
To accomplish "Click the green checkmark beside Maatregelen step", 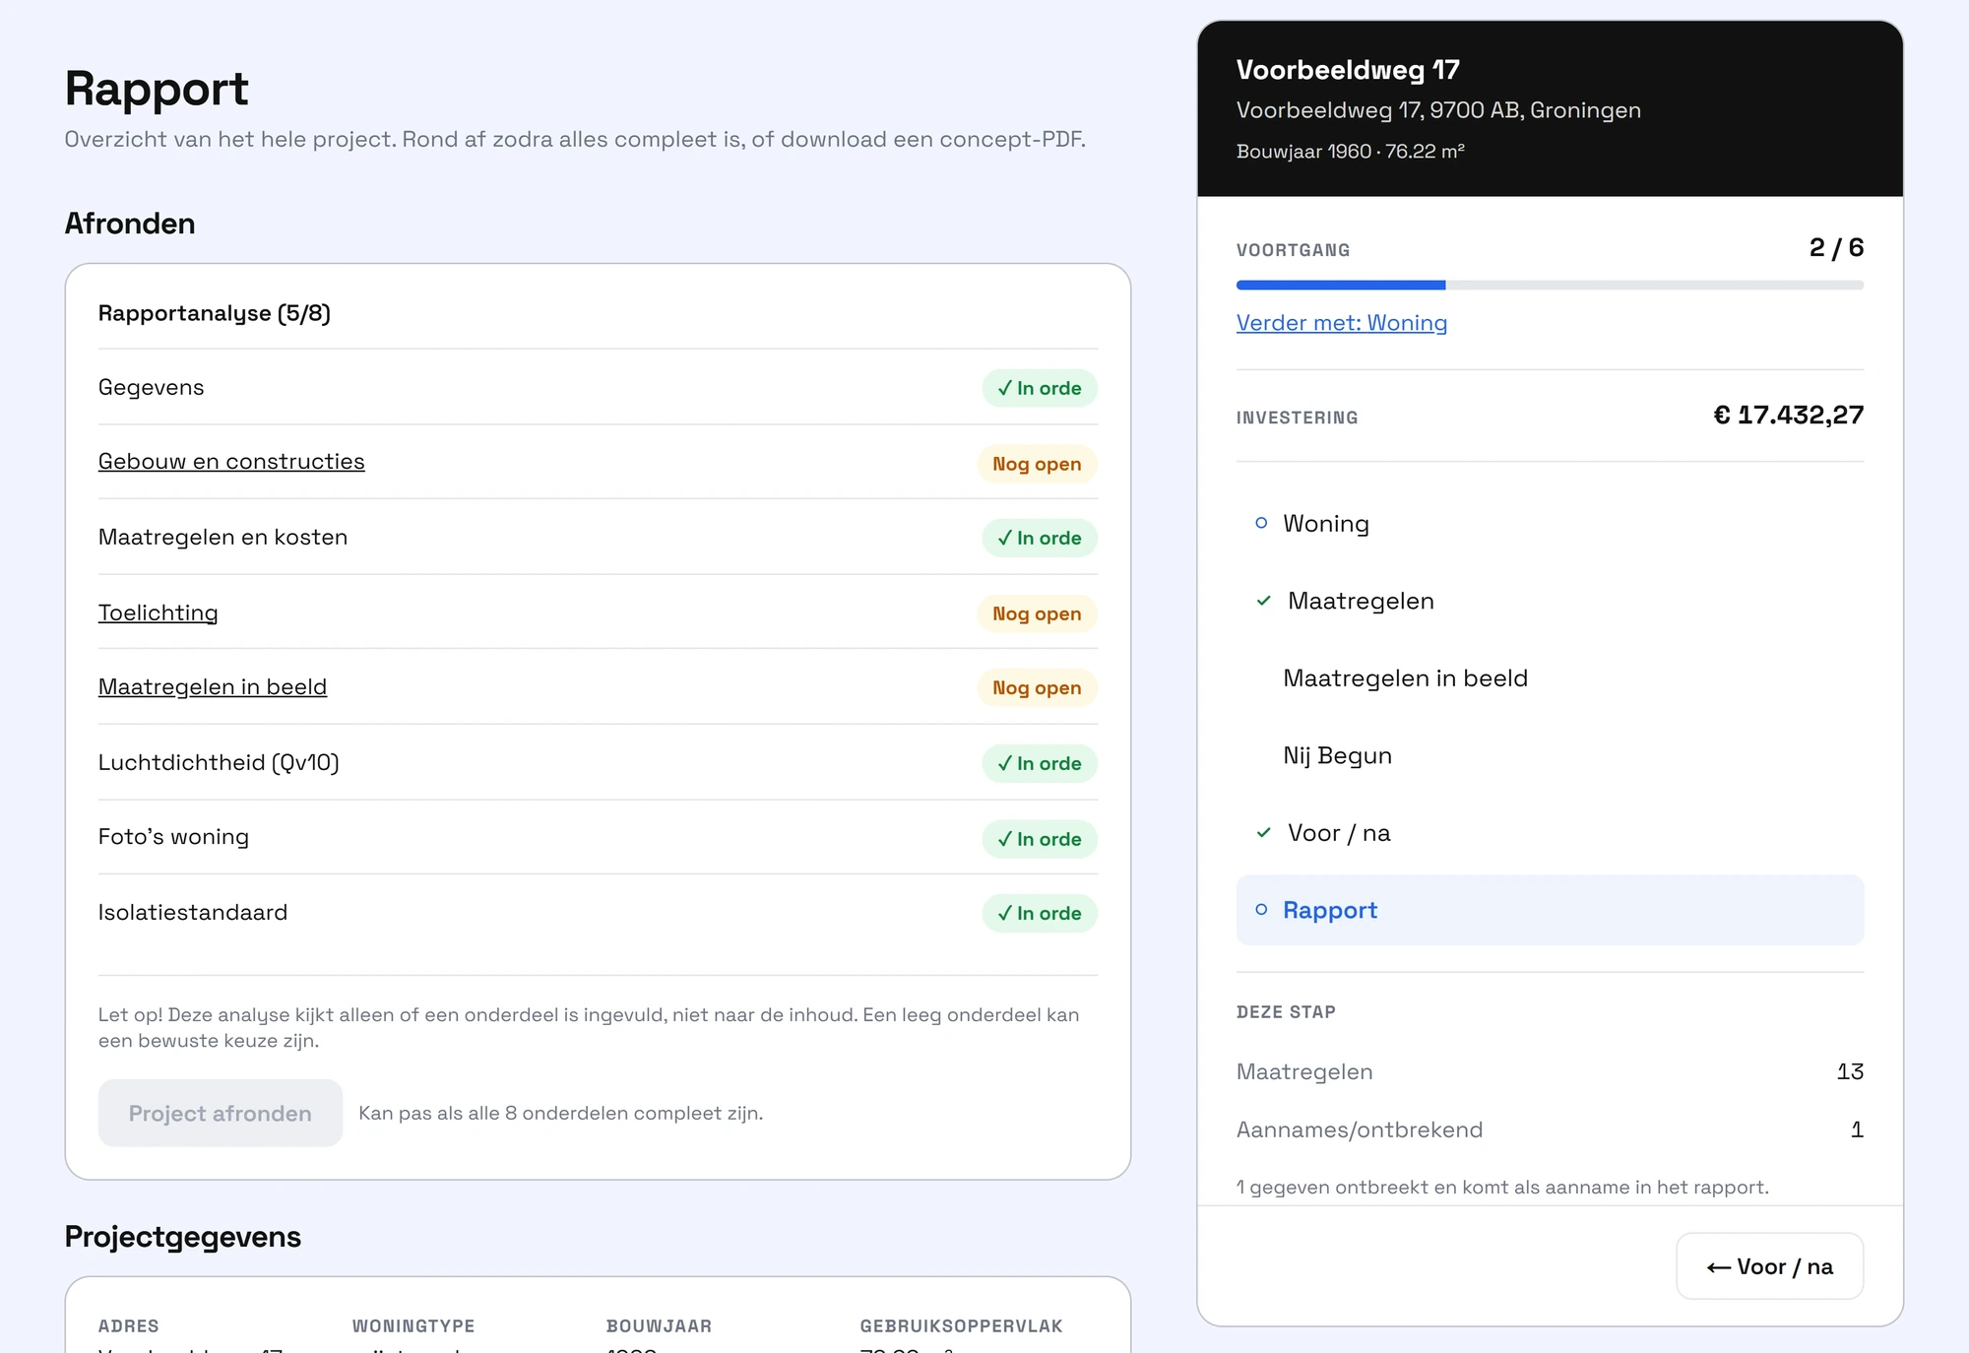I will coord(1263,601).
